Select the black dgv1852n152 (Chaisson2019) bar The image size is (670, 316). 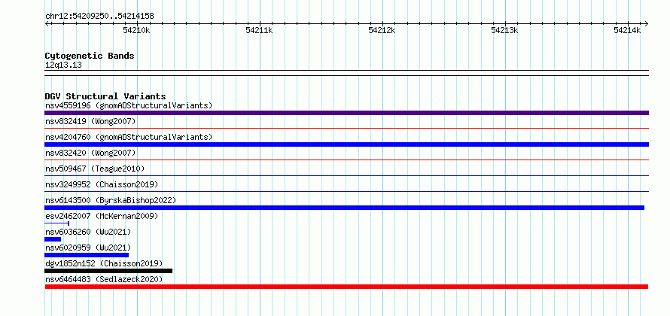pyautogui.click(x=108, y=271)
